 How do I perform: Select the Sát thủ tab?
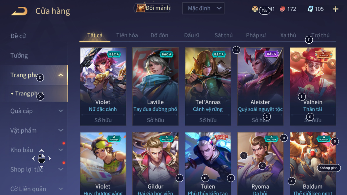click(x=223, y=35)
